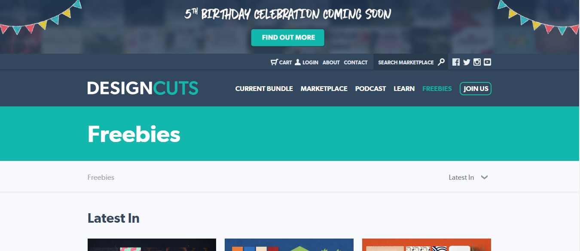The width and height of the screenshot is (580, 251).
Task: Open the shopping cart
Action: point(281,62)
